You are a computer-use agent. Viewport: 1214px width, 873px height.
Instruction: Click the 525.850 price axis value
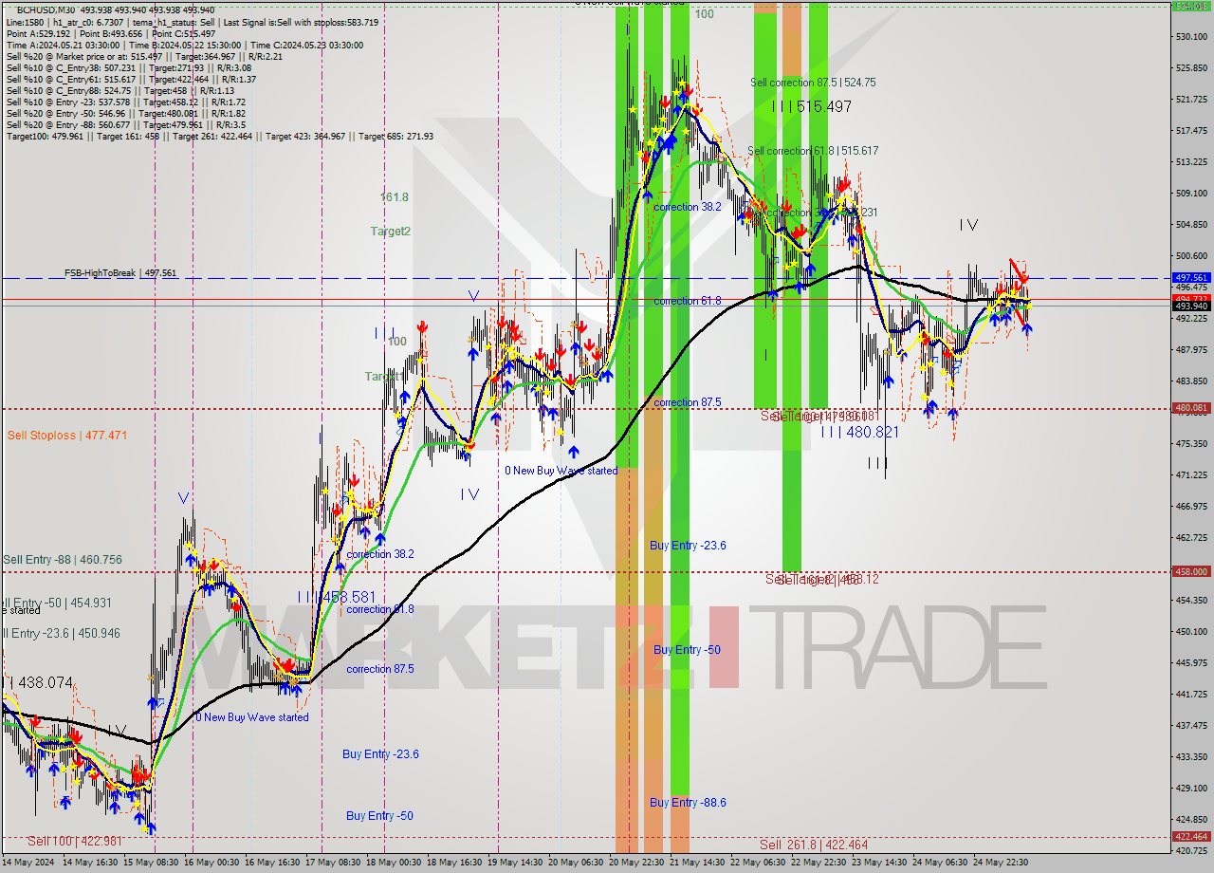1191,68
